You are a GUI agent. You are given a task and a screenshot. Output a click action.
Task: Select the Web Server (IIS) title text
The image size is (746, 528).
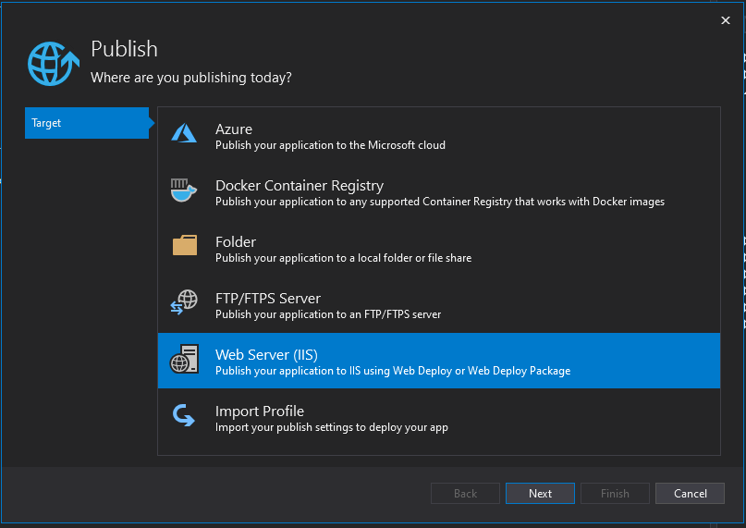tap(266, 355)
